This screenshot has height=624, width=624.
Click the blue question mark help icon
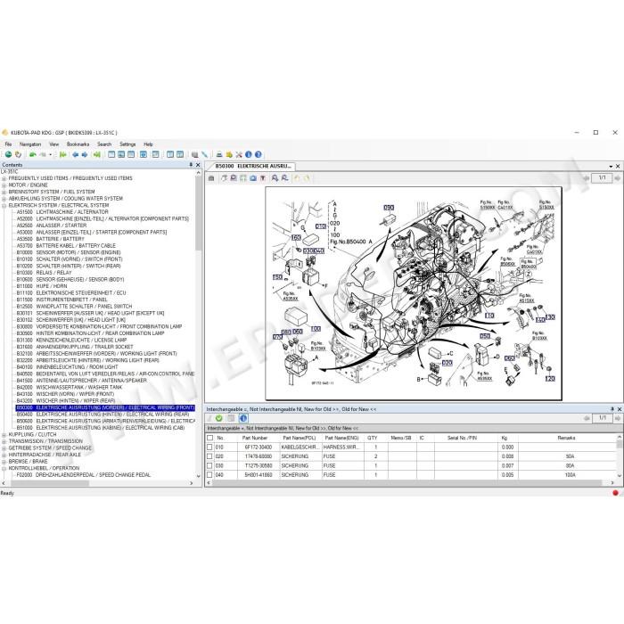[x=258, y=154]
